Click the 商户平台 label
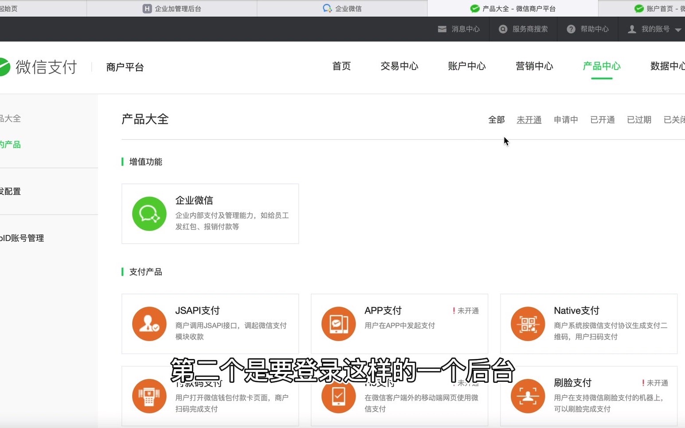The image size is (685, 428). click(125, 67)
